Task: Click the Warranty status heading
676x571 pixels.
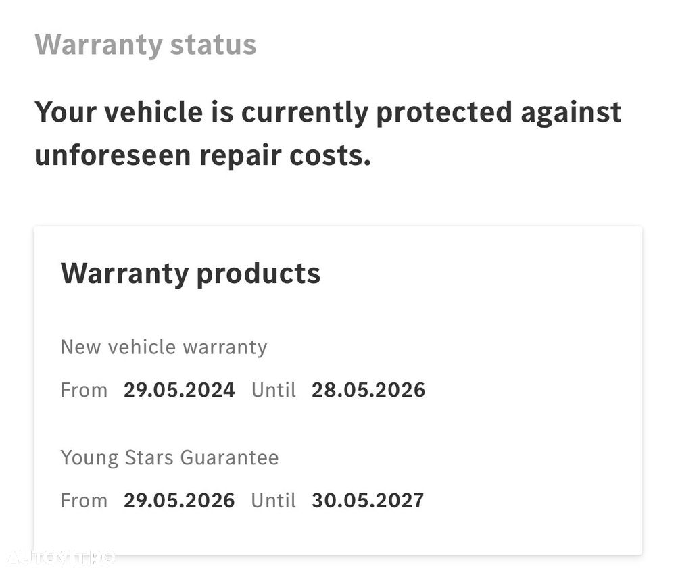Action: [145, 45]
